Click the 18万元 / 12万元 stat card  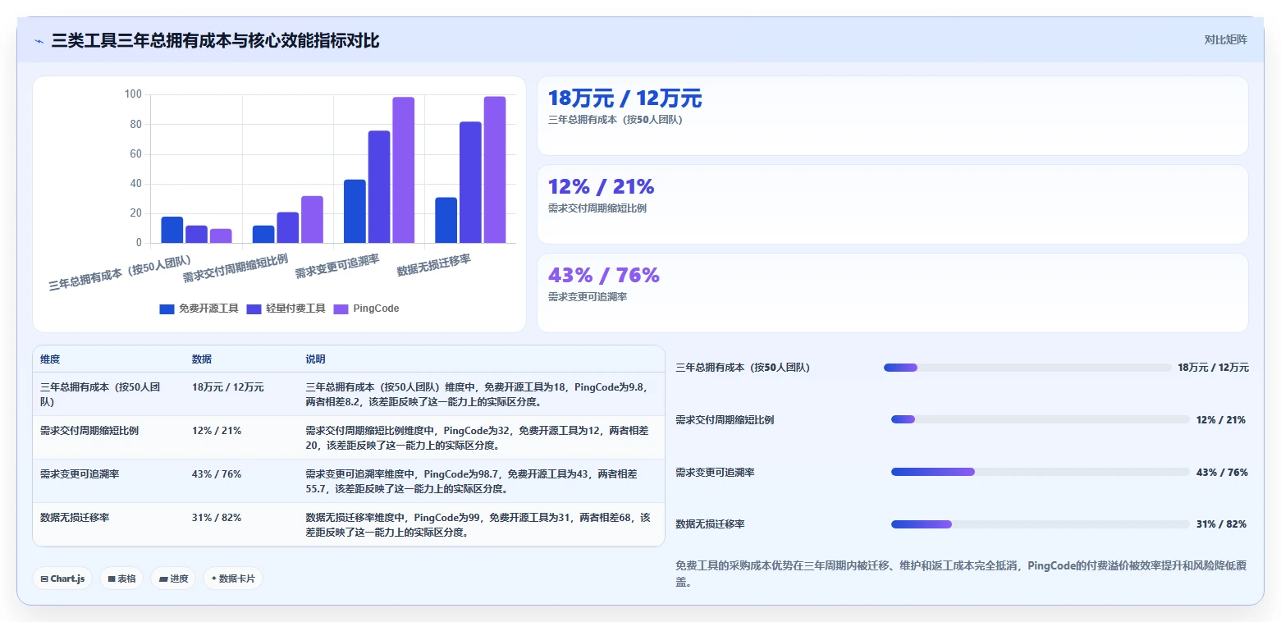(x=892, y=116)
